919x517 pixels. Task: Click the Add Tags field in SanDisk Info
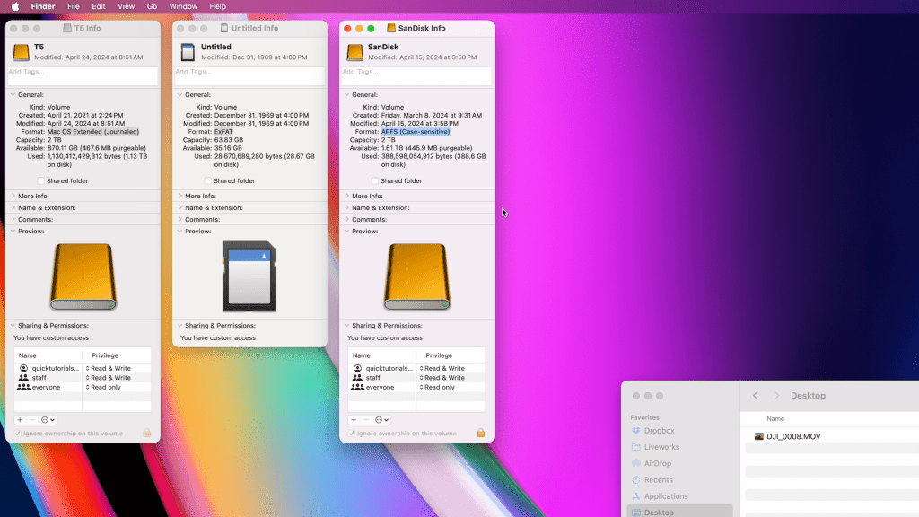pos(416,72)
